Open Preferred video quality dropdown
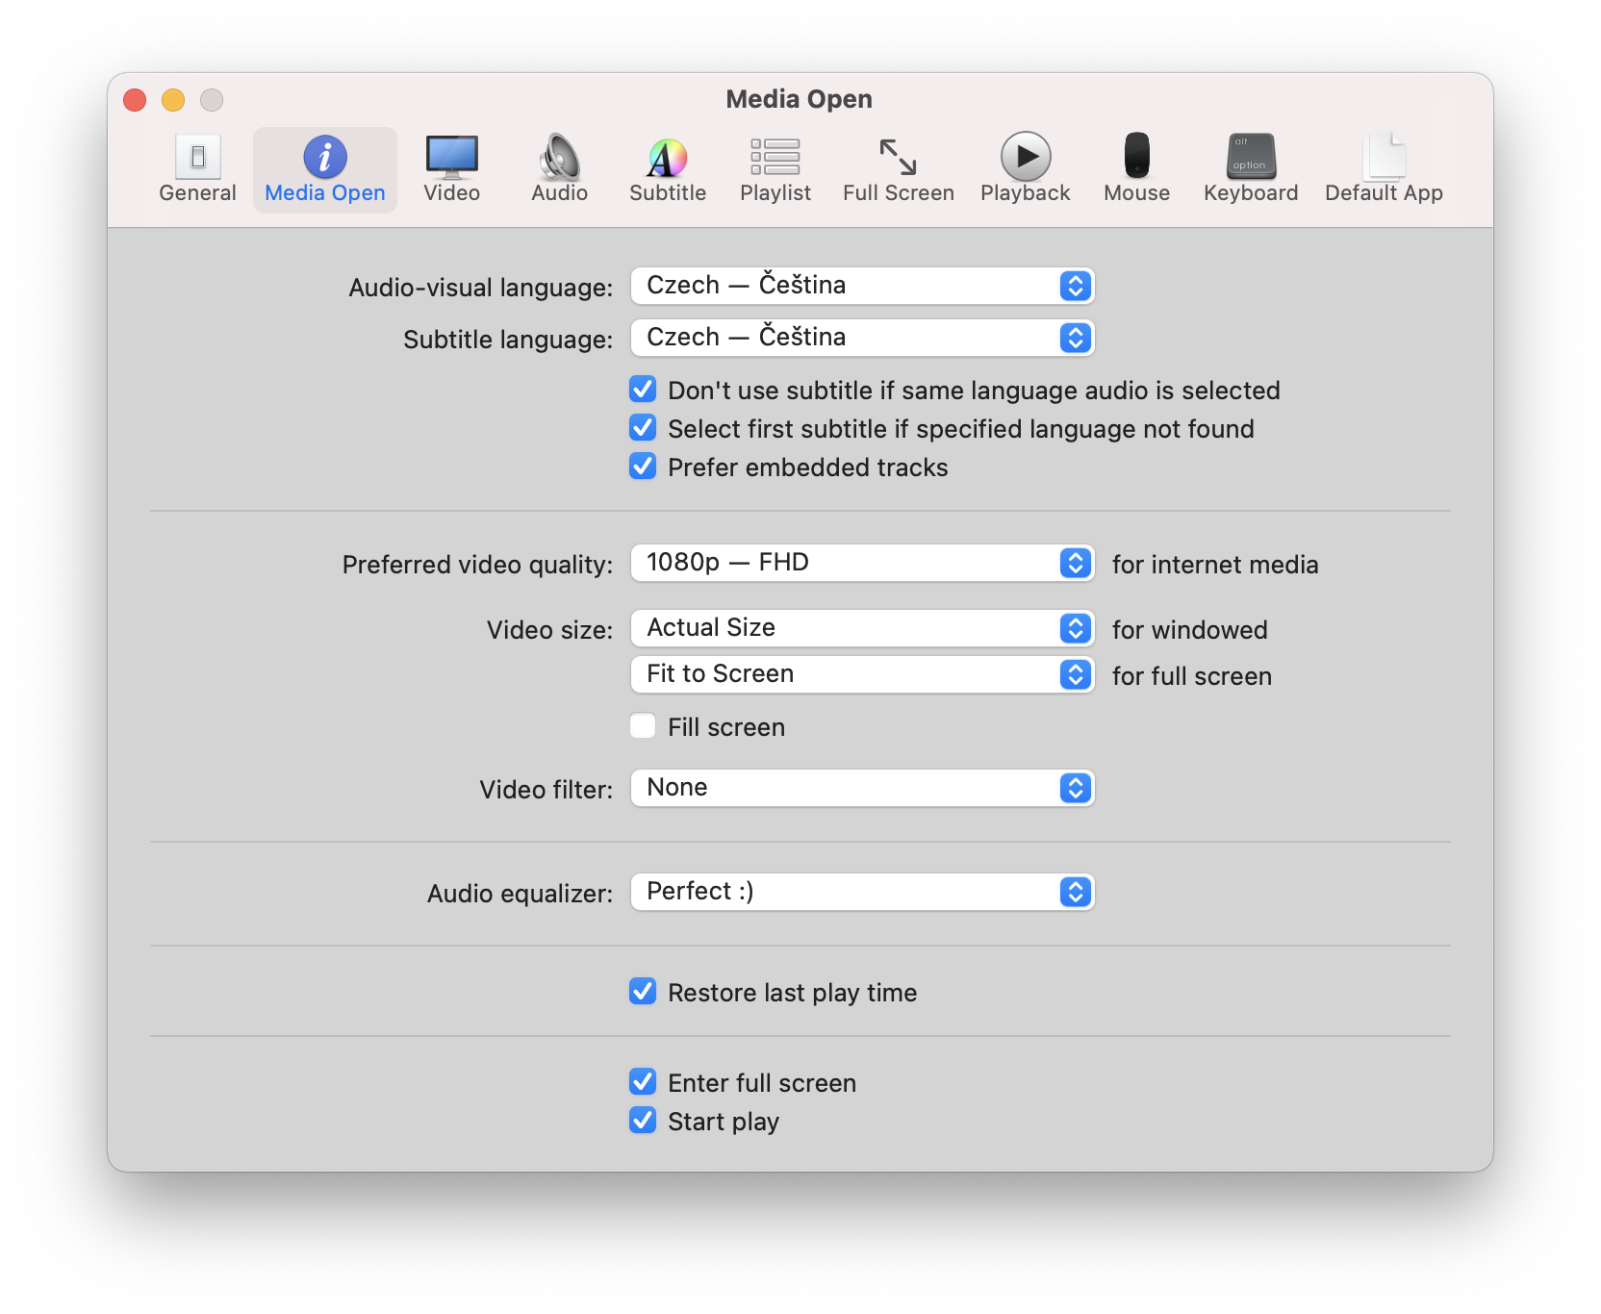Viewport: 1601px width, 1314px height. pyautogui.click(x=862, y=563)
